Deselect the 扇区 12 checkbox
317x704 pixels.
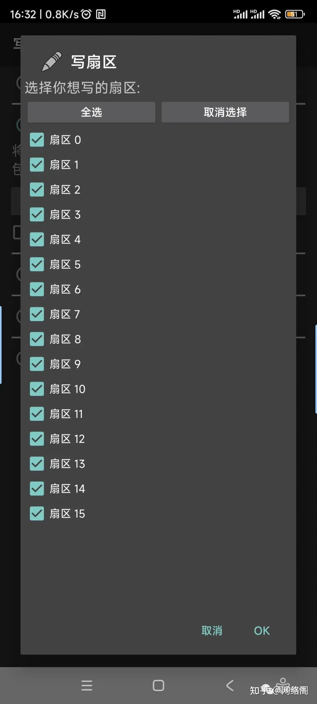37,439
